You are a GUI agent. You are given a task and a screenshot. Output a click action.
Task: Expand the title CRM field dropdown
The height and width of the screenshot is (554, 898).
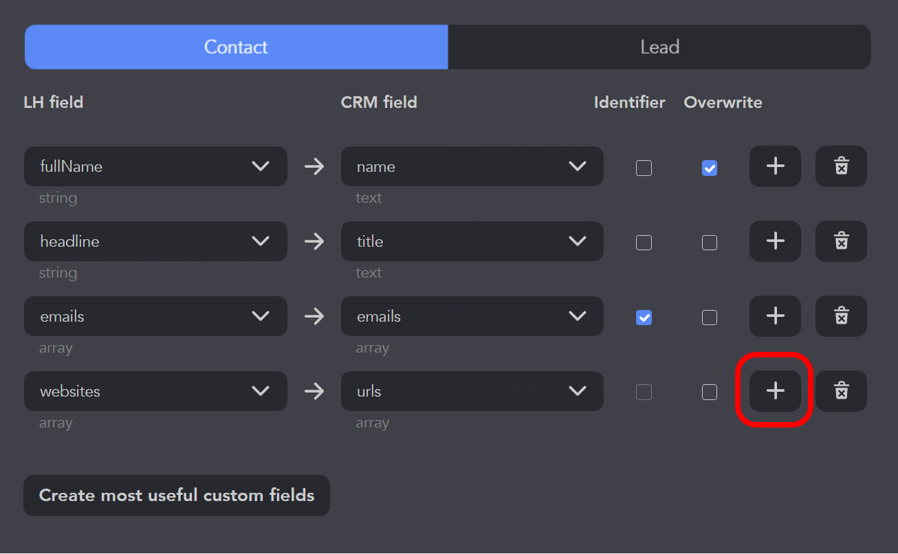point(472,241)
